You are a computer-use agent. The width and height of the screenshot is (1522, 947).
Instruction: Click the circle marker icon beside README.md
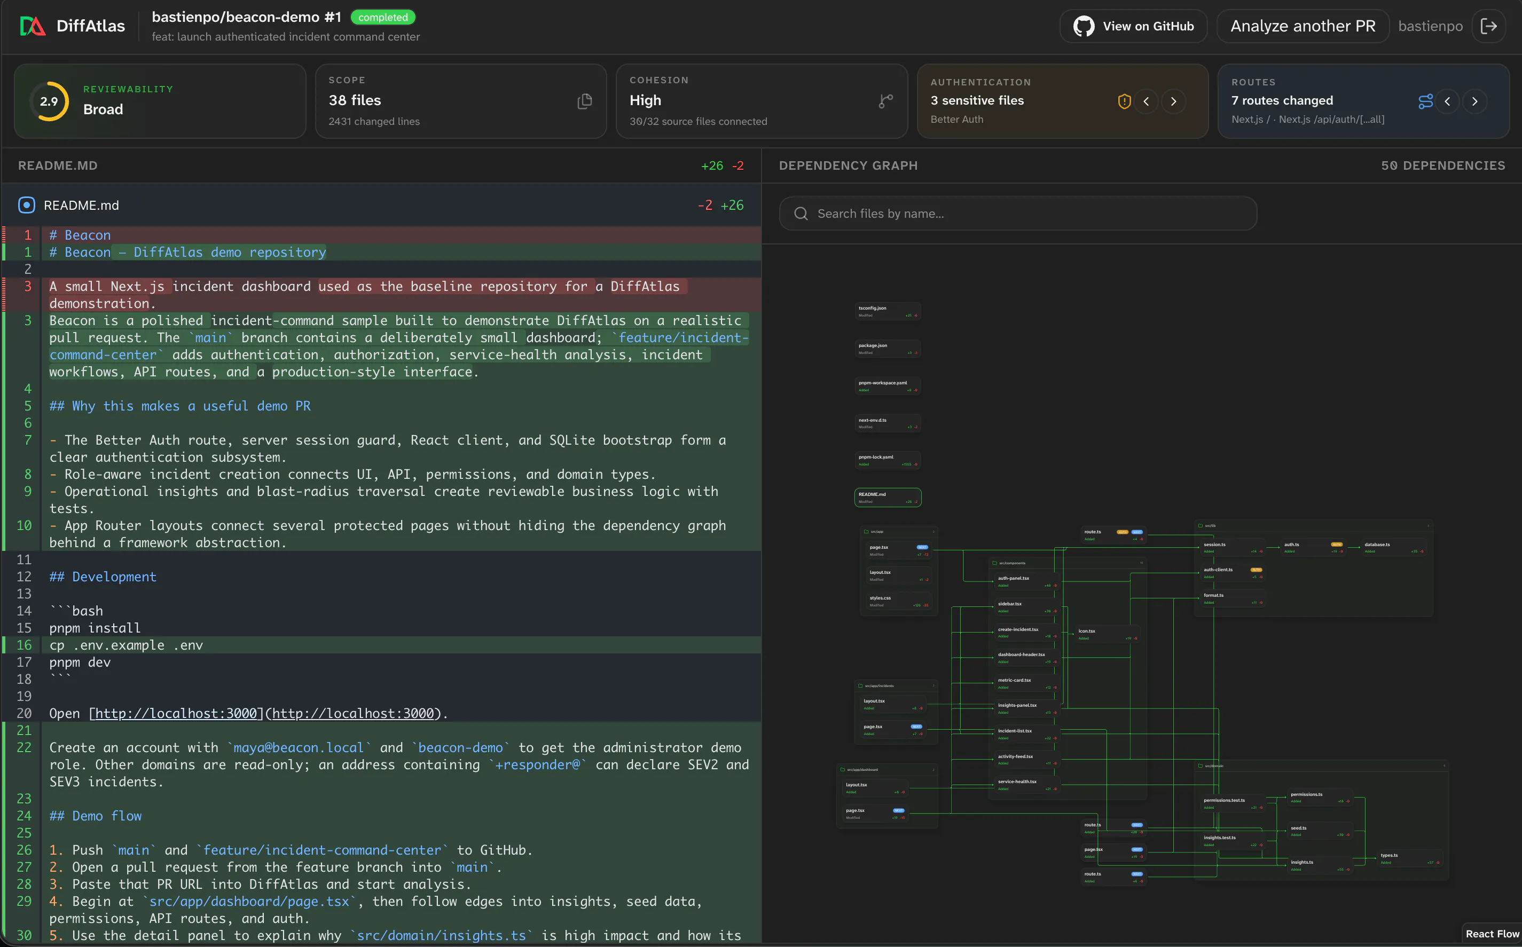tap(26, 205)
